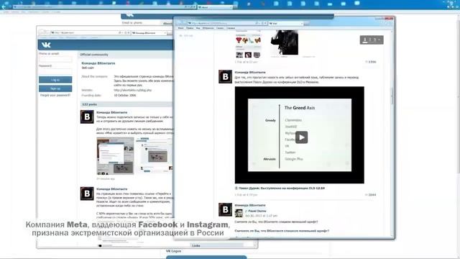This screenshot has width=460, height=259.
Task: Click the Команда ВКонтакте author name above DLD post
Action: click(250, 72)
